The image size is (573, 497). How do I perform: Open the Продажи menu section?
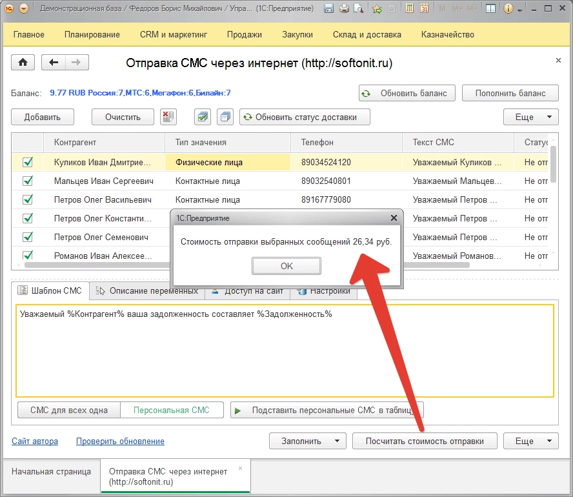(244, 34)
